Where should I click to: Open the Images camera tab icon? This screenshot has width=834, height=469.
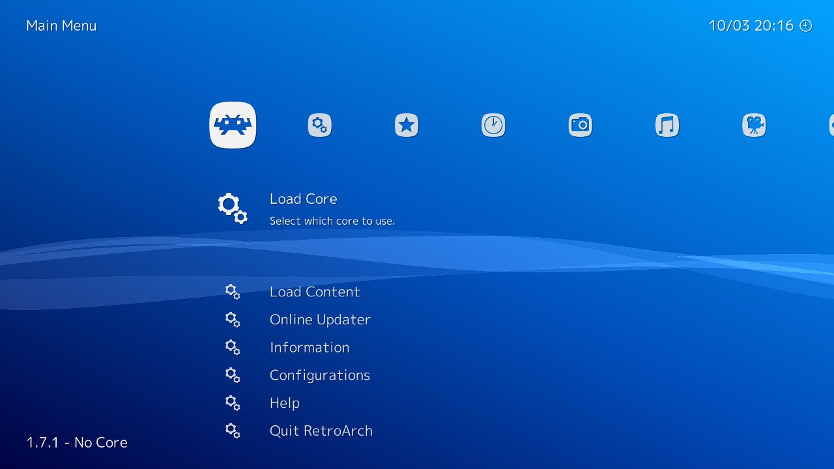pos(581,124)
